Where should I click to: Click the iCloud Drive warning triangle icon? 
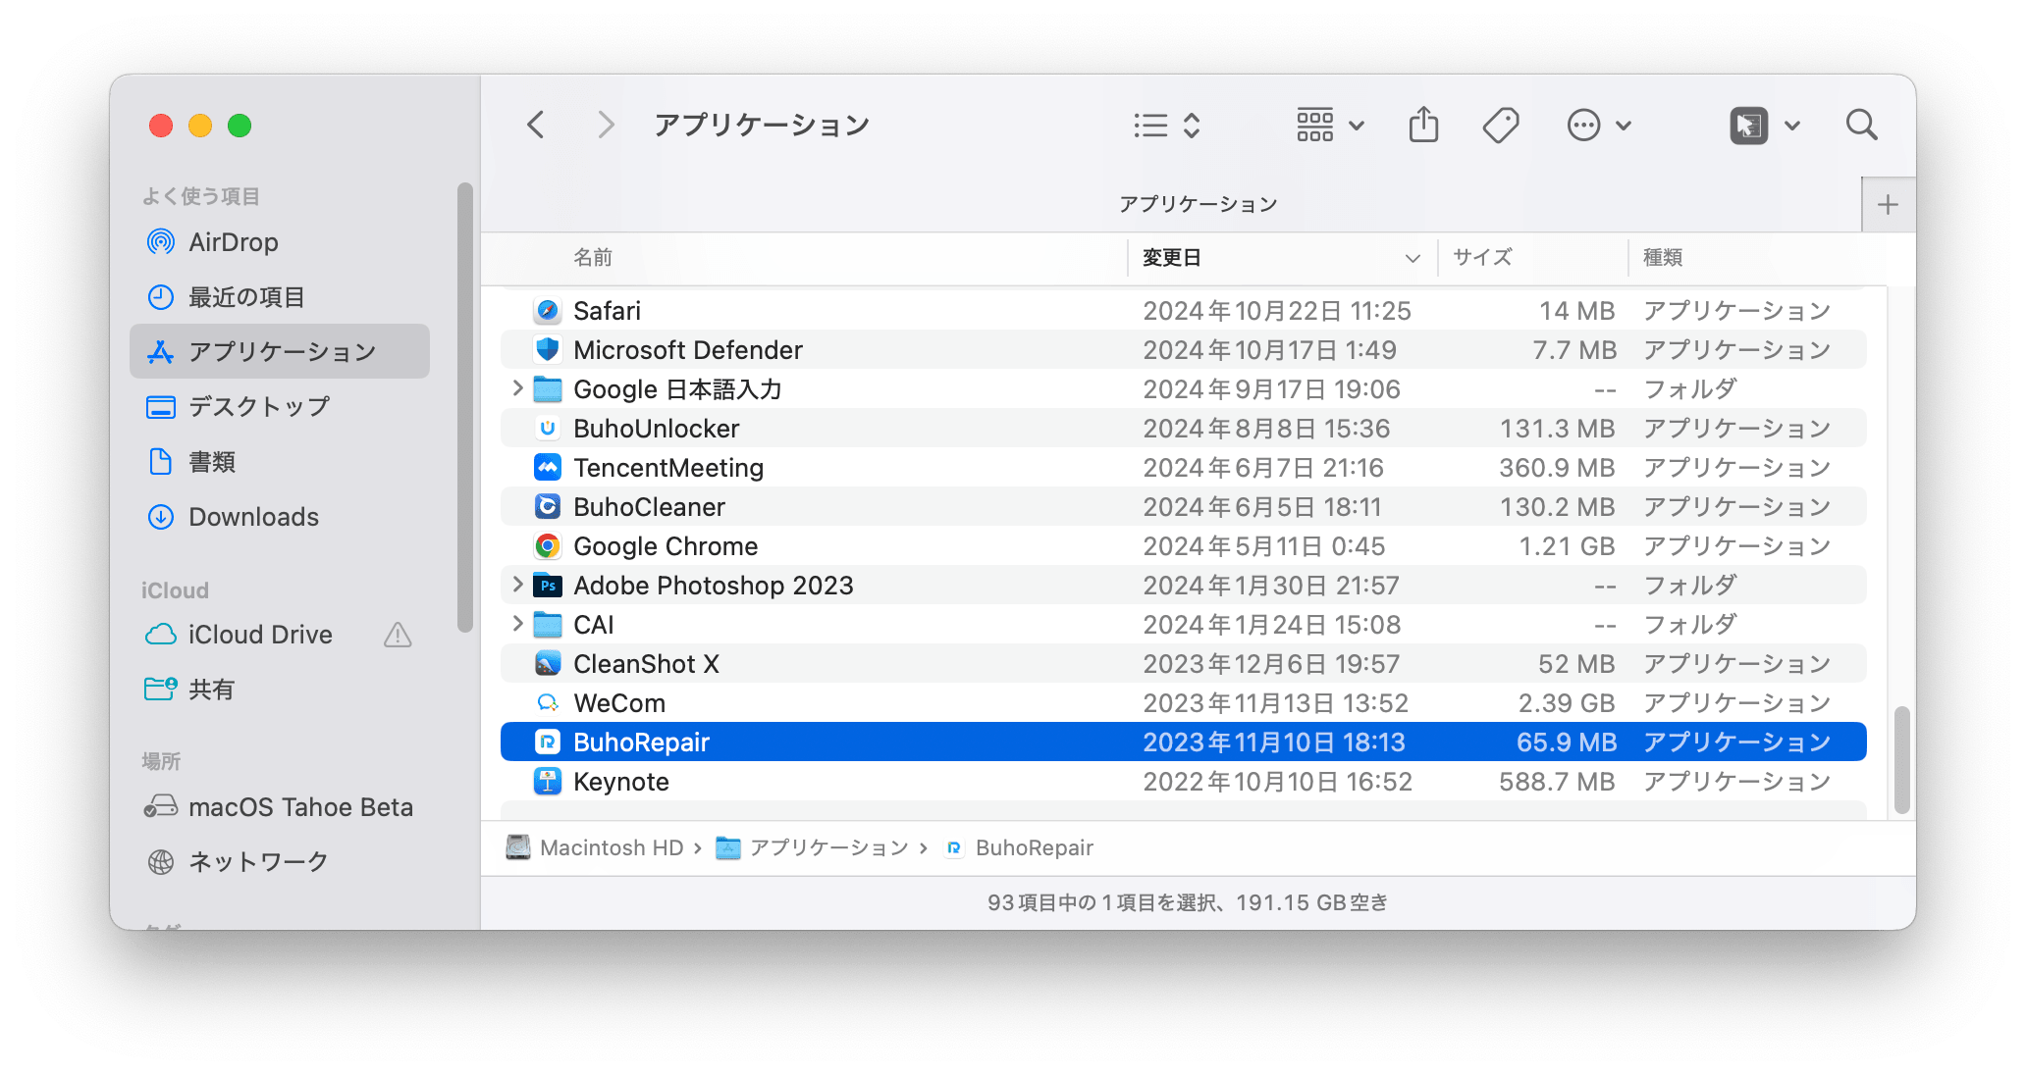coord(398,635)
